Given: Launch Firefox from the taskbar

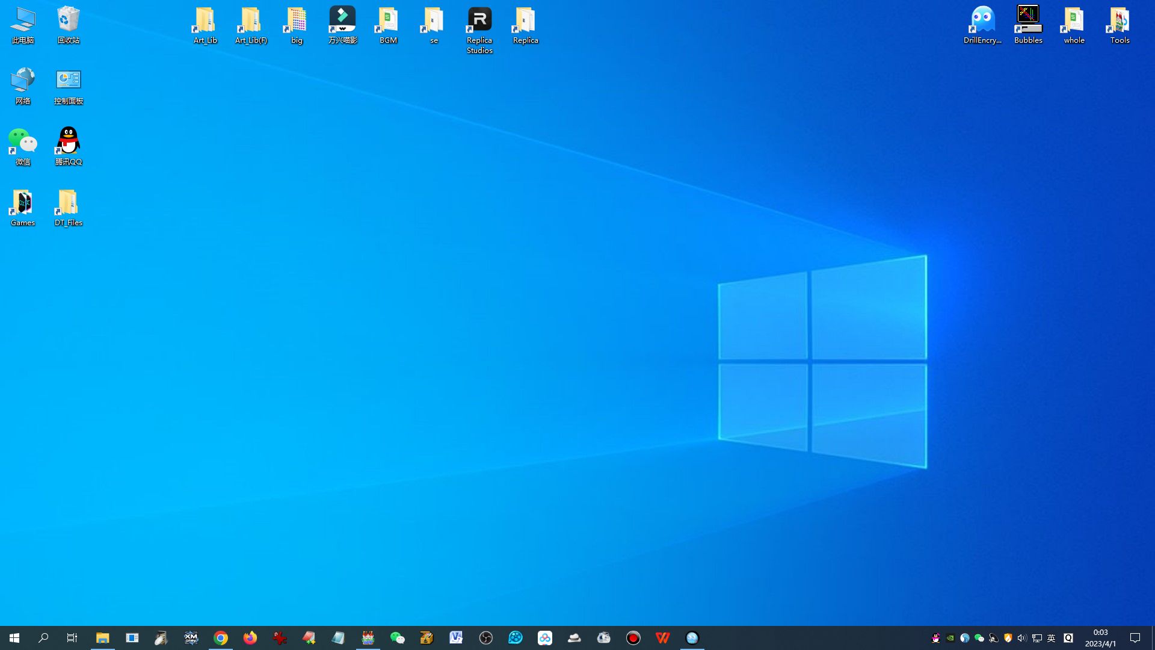Looking at the screenshot, I should pyautogui.click(x=250, y=638).
